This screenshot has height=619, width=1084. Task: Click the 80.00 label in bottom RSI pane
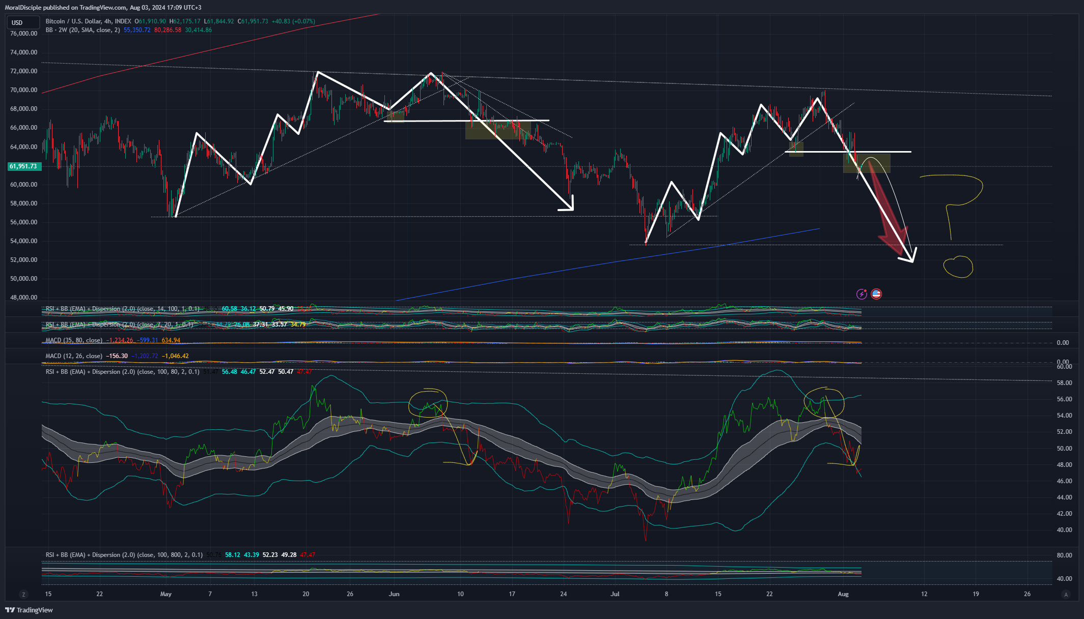click(x=1064, y=555)
